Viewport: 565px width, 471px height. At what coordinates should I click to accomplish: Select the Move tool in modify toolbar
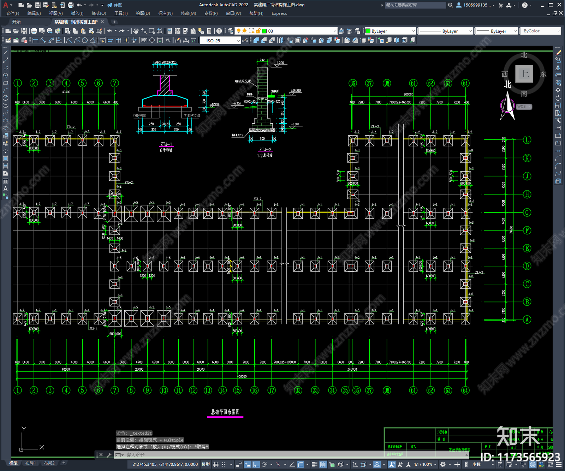pos(558,90)
